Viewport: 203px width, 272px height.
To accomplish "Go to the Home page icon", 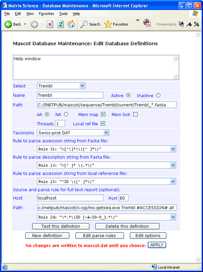I will (x=71, y=24).
